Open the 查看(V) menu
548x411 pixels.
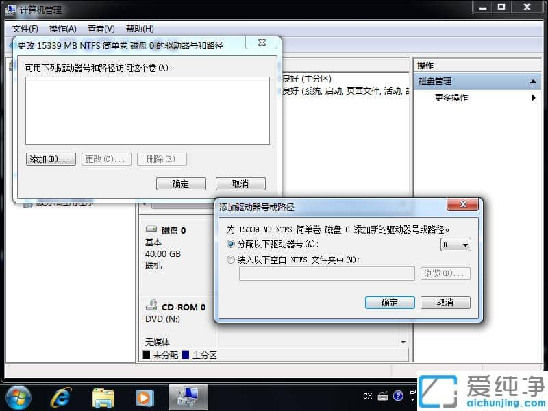[100, 28]
